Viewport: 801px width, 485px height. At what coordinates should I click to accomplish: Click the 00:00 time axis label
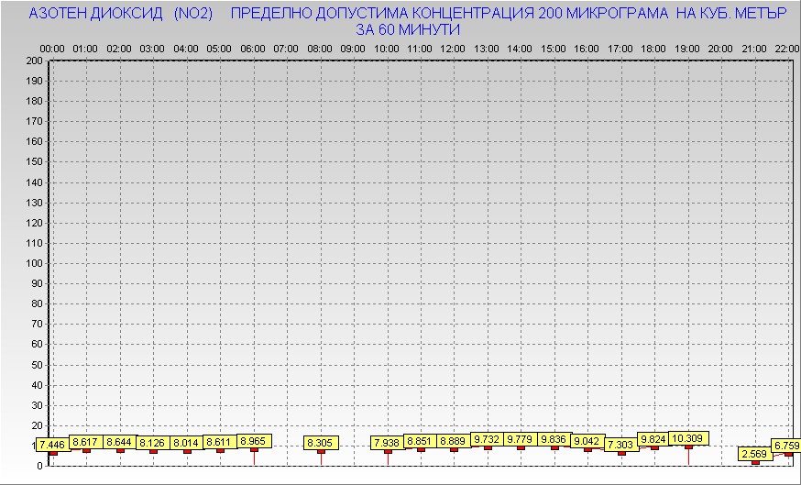pos(52,48)
